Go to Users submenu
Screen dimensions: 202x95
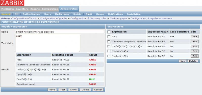point(47,14)
